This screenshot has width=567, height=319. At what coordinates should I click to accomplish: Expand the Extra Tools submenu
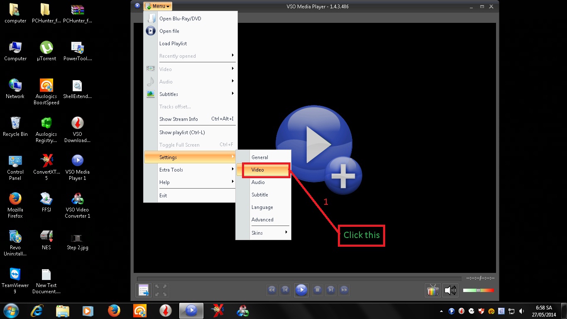click(191, 170)
